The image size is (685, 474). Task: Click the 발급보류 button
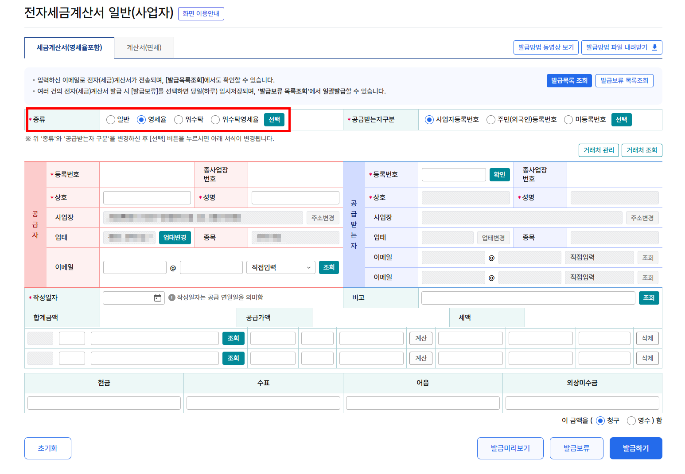(x=576, y=448)
